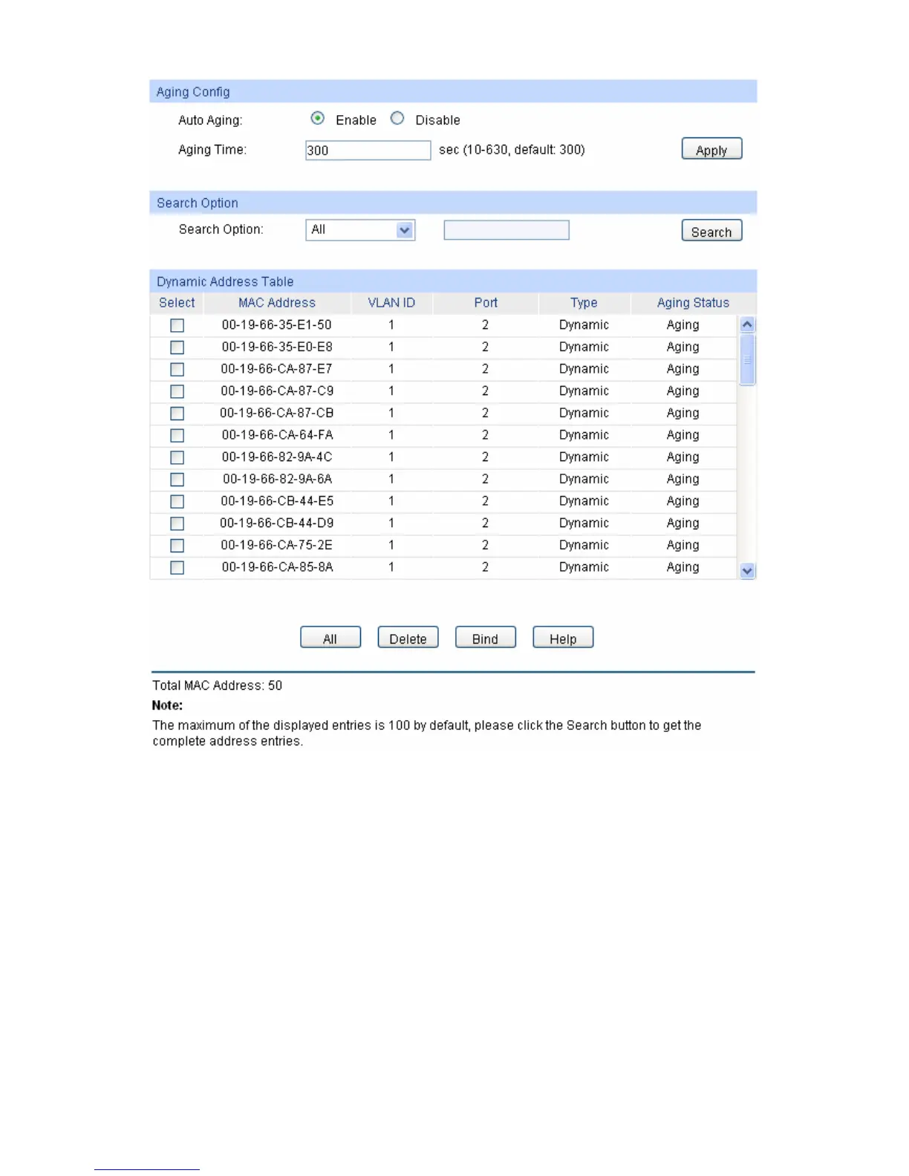
Task: Open the Search Option dropdown showing All
Action: (360, 230)
